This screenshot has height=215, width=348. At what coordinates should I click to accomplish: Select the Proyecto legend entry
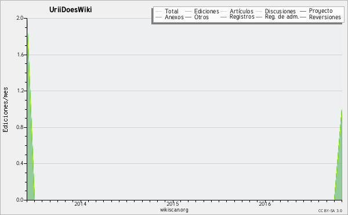321,11
